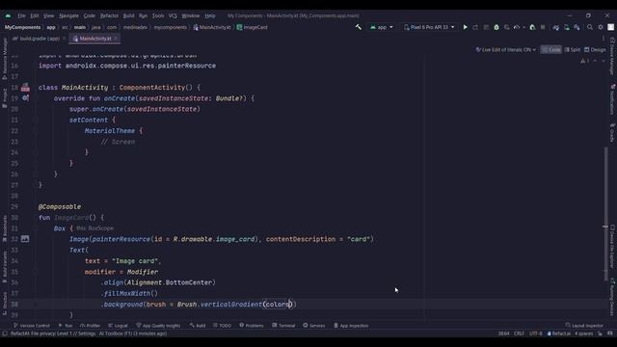Open the 4 spaces indent selector
Screen dimensions: 617x347
(x=583, y=334)
